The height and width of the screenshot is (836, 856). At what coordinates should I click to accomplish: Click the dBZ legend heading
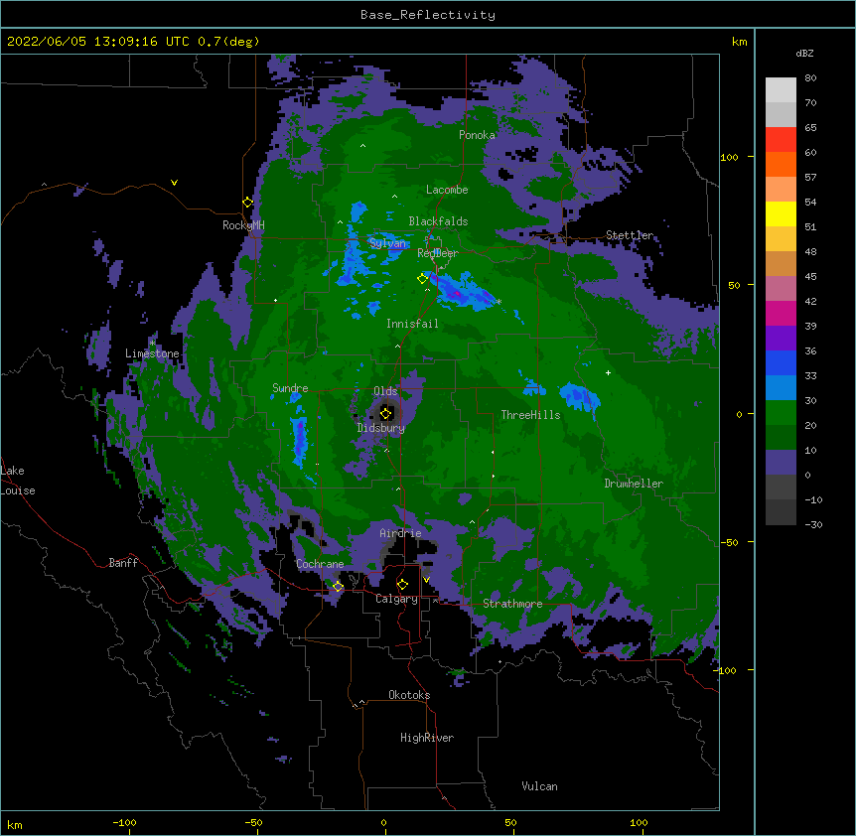pyautogui.click(x=804, y=53)
